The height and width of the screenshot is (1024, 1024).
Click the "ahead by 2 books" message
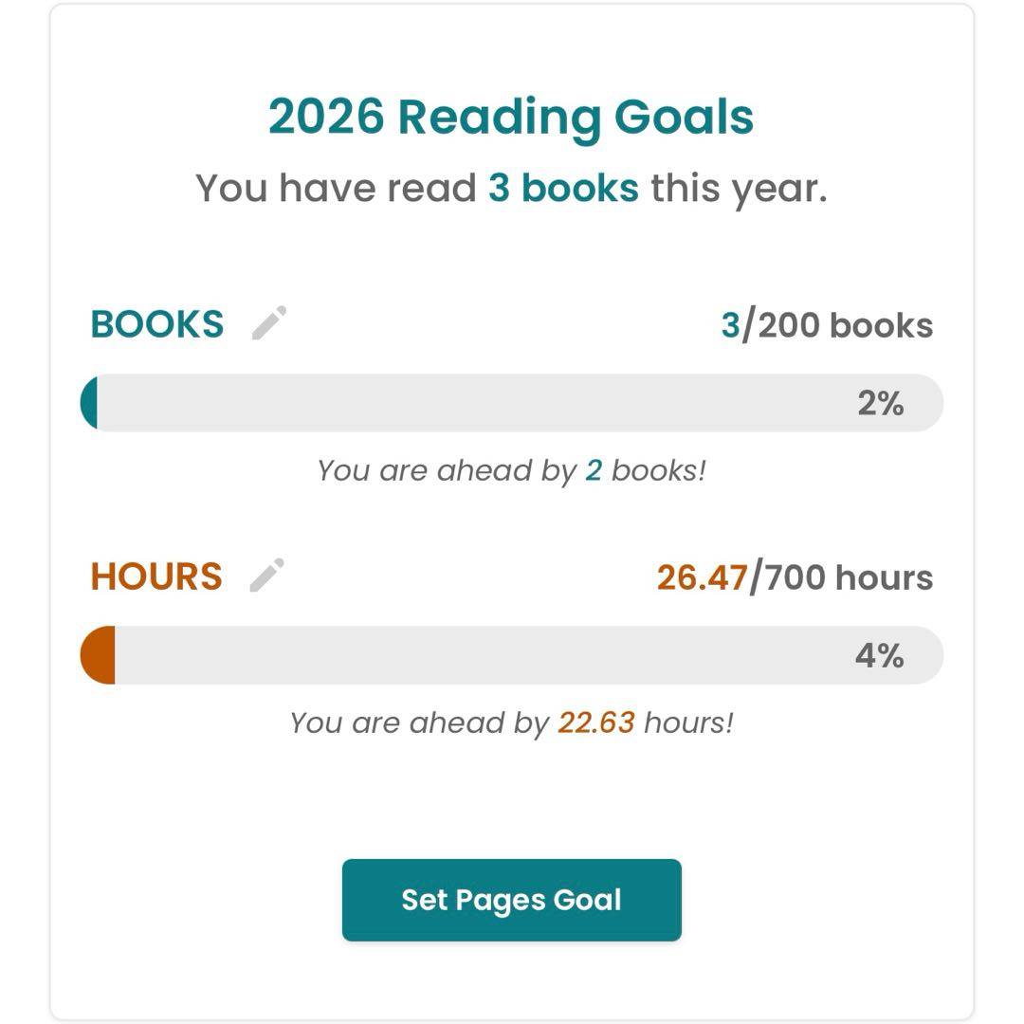point(511,470)
